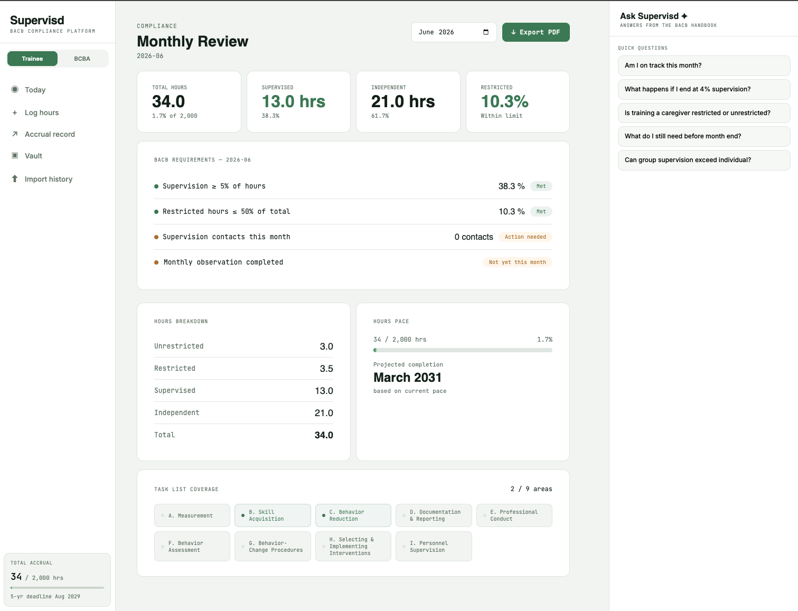Image resolution: width=798 pixels, height=611 pixels.
Task: Click the download arrow on Export PDF
Action: click(513, 32)
